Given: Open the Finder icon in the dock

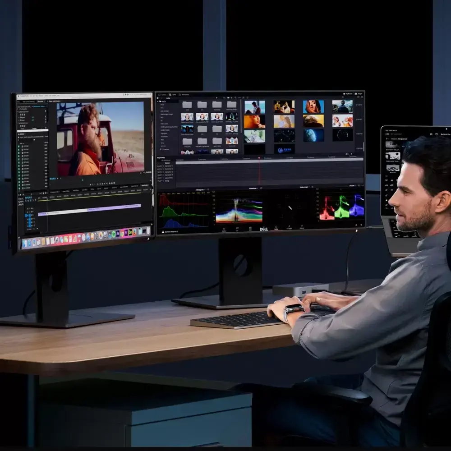Looking at the screenshot, I should tap(25, 244).
